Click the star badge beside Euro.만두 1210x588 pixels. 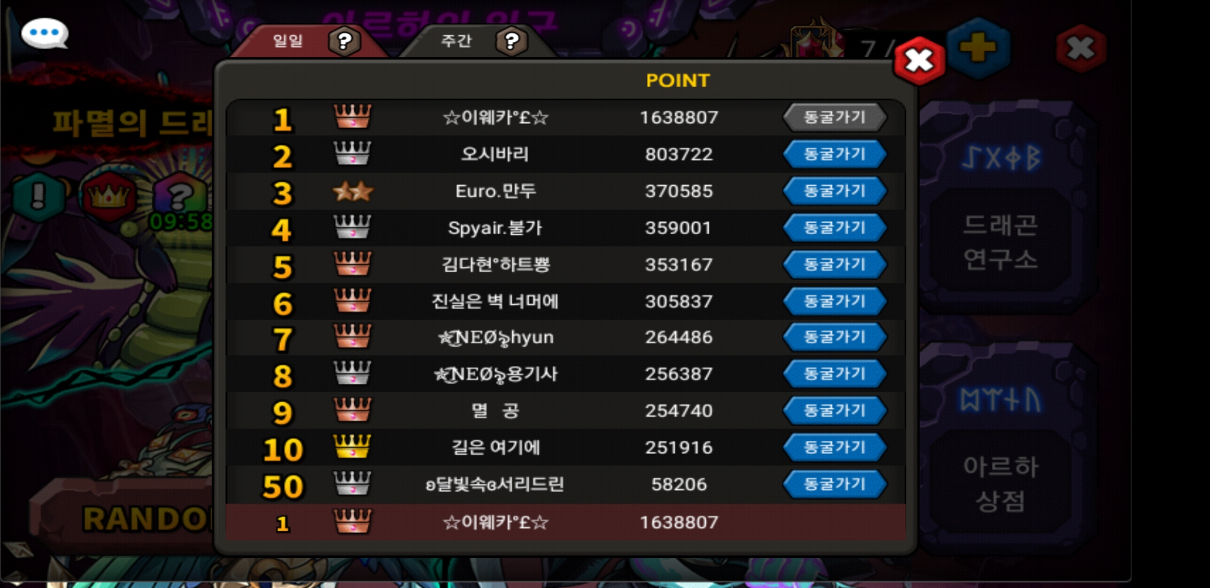[353, 191]
